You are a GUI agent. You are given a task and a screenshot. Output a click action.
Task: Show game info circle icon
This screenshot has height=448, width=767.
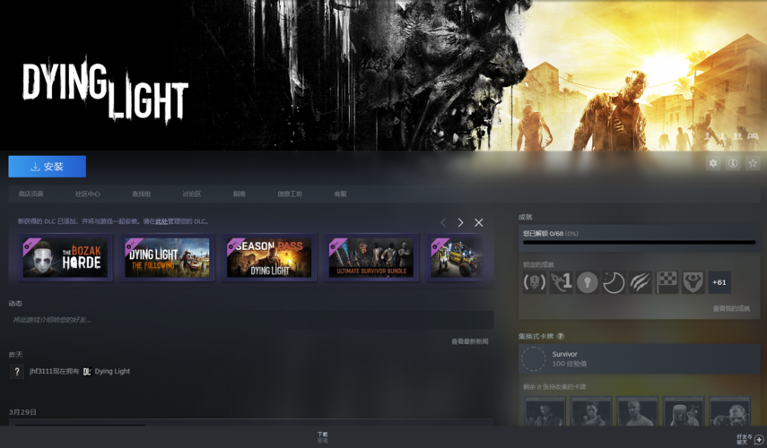(x=733, y=163)
